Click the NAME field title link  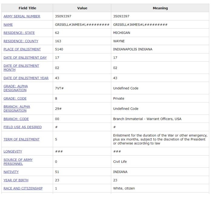tap(8, 25)
